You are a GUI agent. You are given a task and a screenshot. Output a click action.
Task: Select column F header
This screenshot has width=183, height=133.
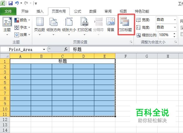[126, 56]
